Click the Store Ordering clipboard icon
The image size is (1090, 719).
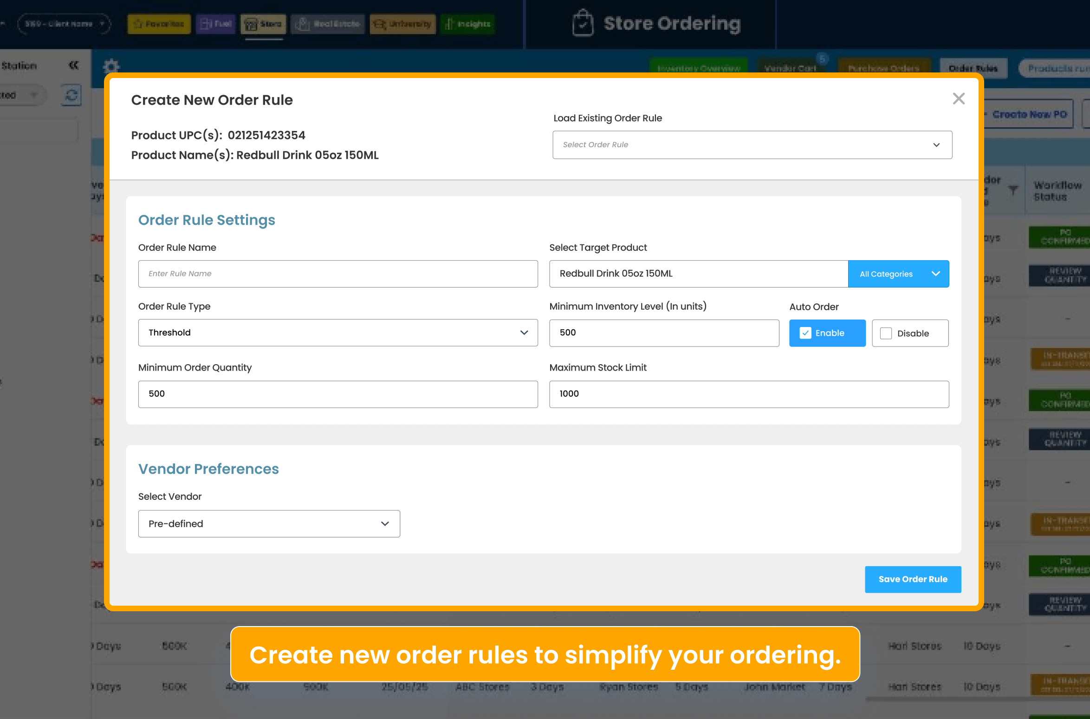click(x=583, y=23)
